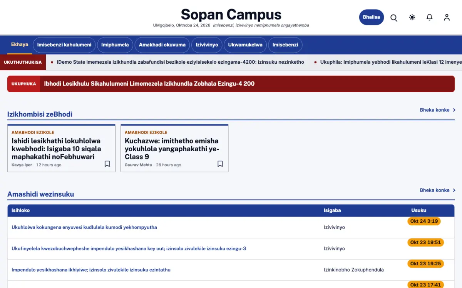Open Ukuhlolwa kokungena enyuvesi datesheet link
This screenshot has height=288, width=462.
pos(84,227)
